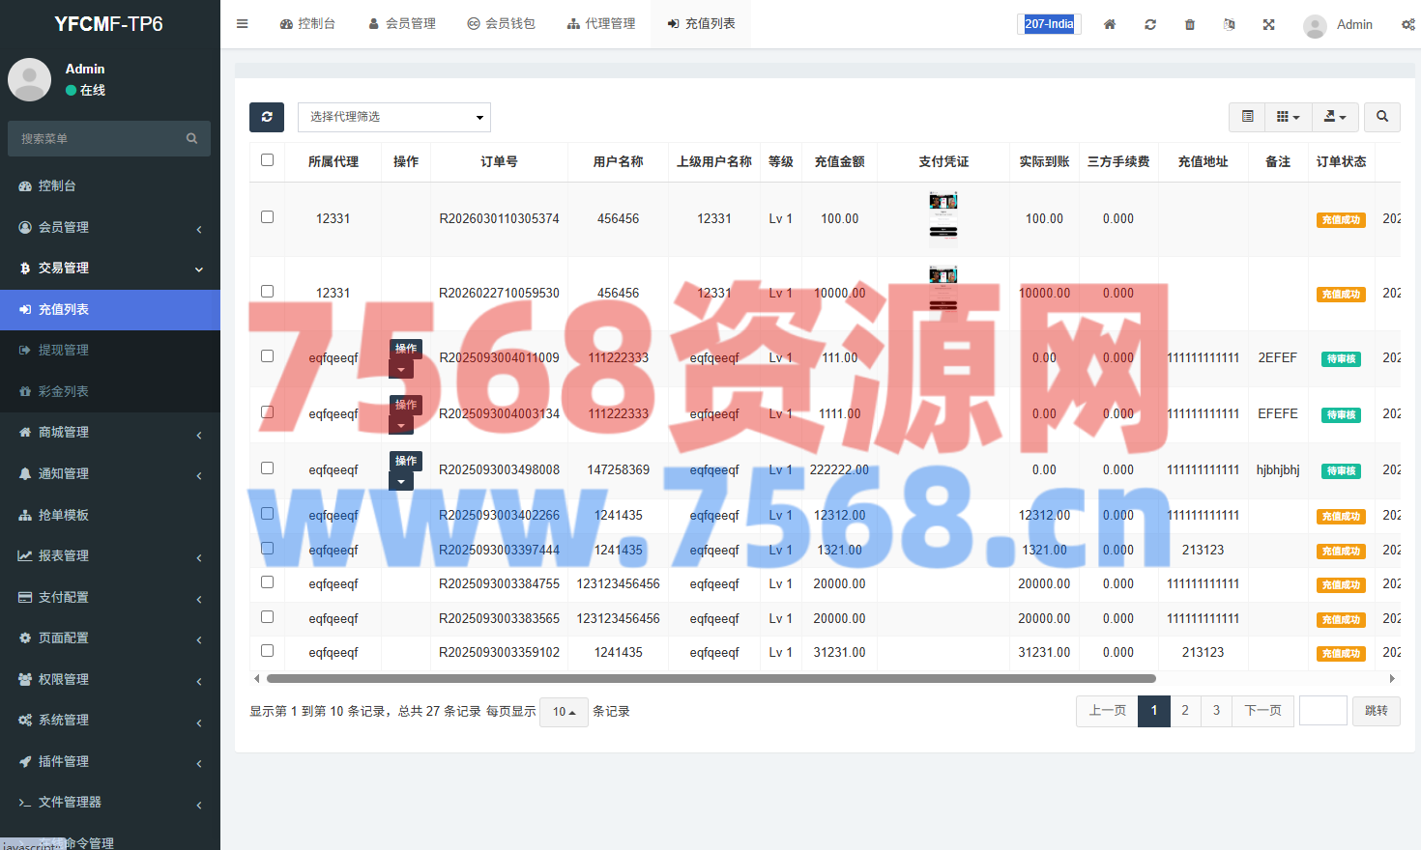1421x850 pixels.
Task: Enter fullscreen with the expand icon
Action: click(1268, 24)
